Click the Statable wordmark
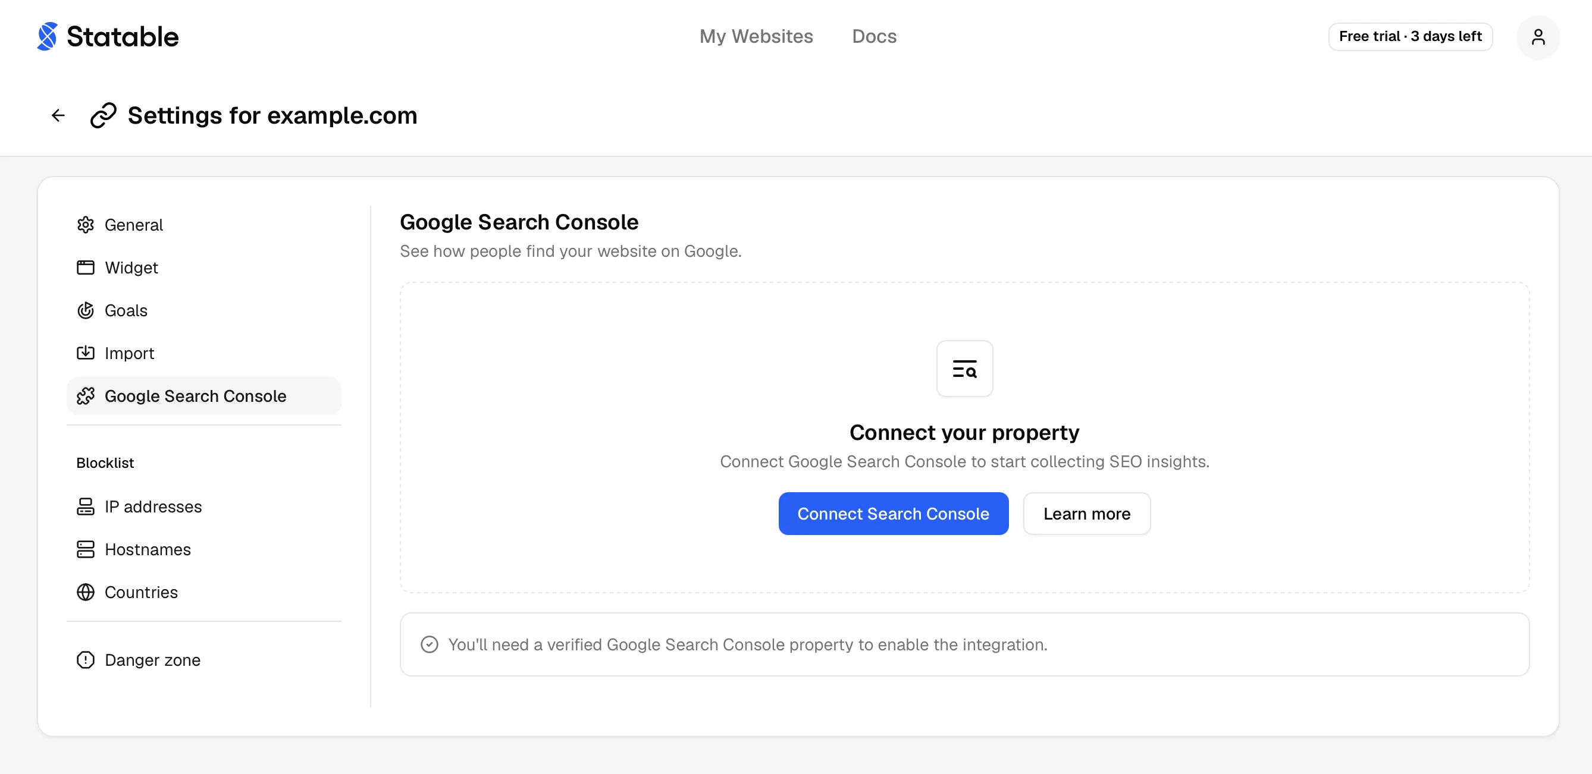The height and width of the screenshot is (774, 1592). click(123, 36)
